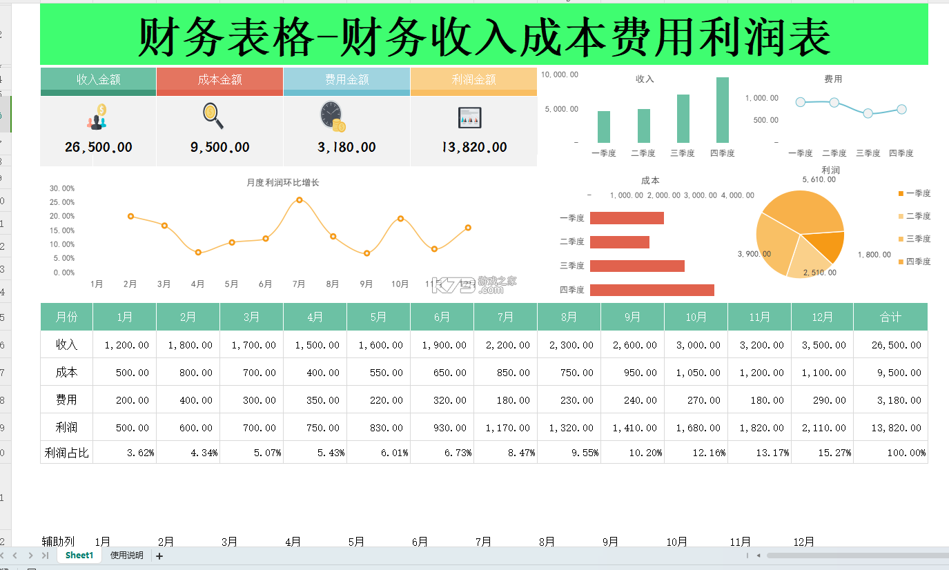Click profit share cell 8.47%
This screenshot has width=949, height=570.
click(x=506, y=453)
